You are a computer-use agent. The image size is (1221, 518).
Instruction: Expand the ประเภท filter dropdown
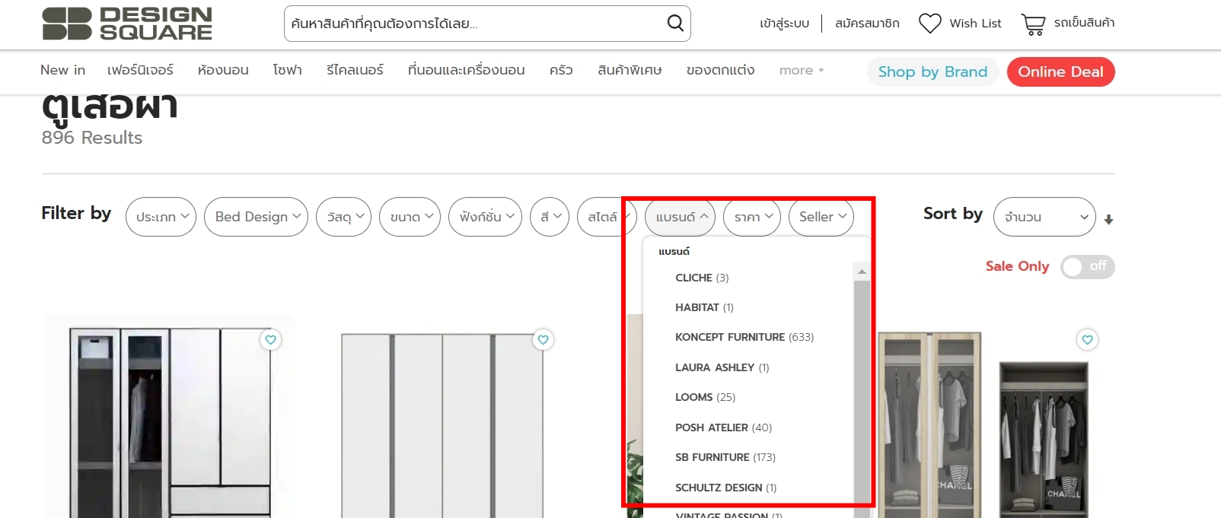click(x=161, y=217)
